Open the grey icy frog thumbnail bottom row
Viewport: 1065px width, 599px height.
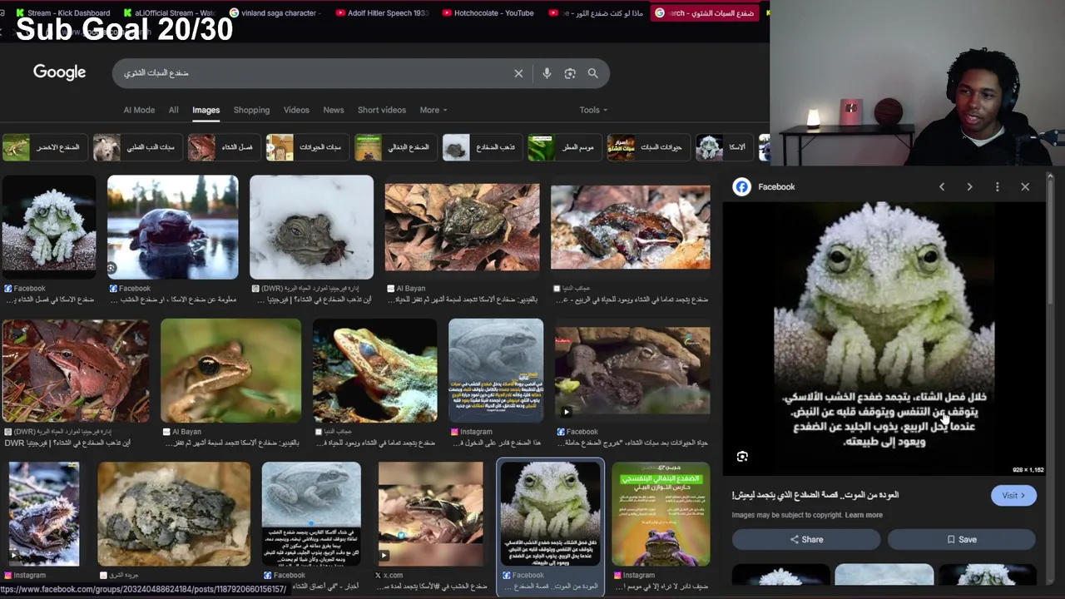click(174, 513)
